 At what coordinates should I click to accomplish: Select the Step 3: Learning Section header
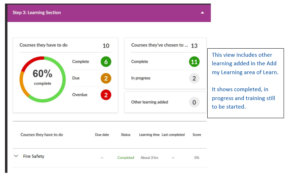click(37, 13)
